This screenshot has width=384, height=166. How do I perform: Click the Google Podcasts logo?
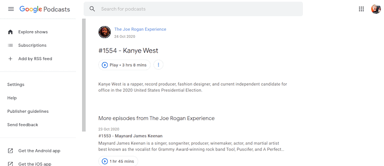45,9
